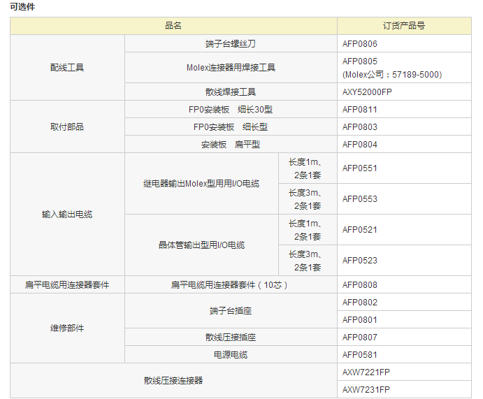The image size is (483, 399).
Task: Click 扁平电缆用连接器套件（10芯）cell
Action: click(x=231, y=285)
